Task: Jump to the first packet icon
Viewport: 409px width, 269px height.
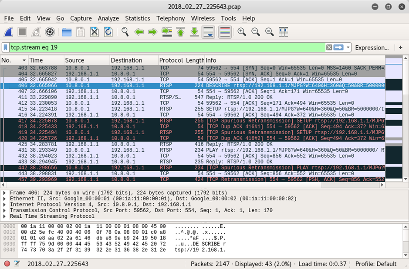Action: click(180, 32)
